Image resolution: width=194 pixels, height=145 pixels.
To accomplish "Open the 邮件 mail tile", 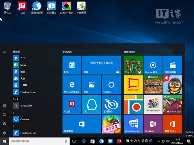I will pyautogui.click(x=102, y=65).
